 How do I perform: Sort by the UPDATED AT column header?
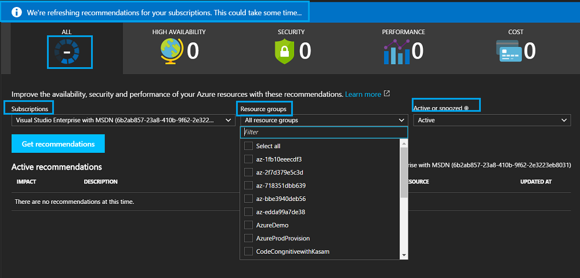point(535,182)
